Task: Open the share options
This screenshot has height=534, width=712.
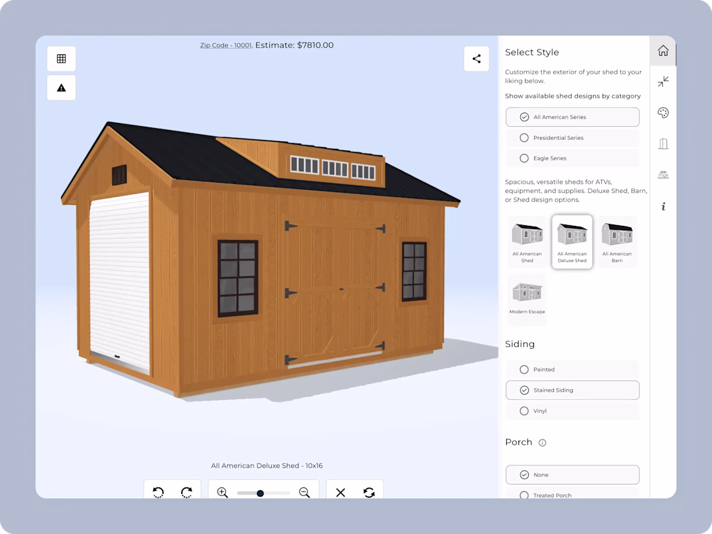Action: pyautogui.click(x=476, y=59)
